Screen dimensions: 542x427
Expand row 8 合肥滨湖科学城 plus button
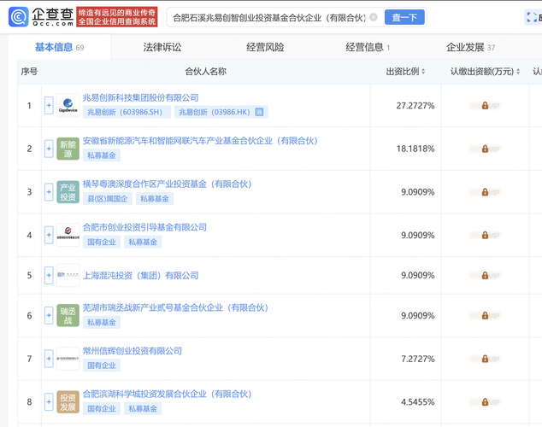click(49, 401)
